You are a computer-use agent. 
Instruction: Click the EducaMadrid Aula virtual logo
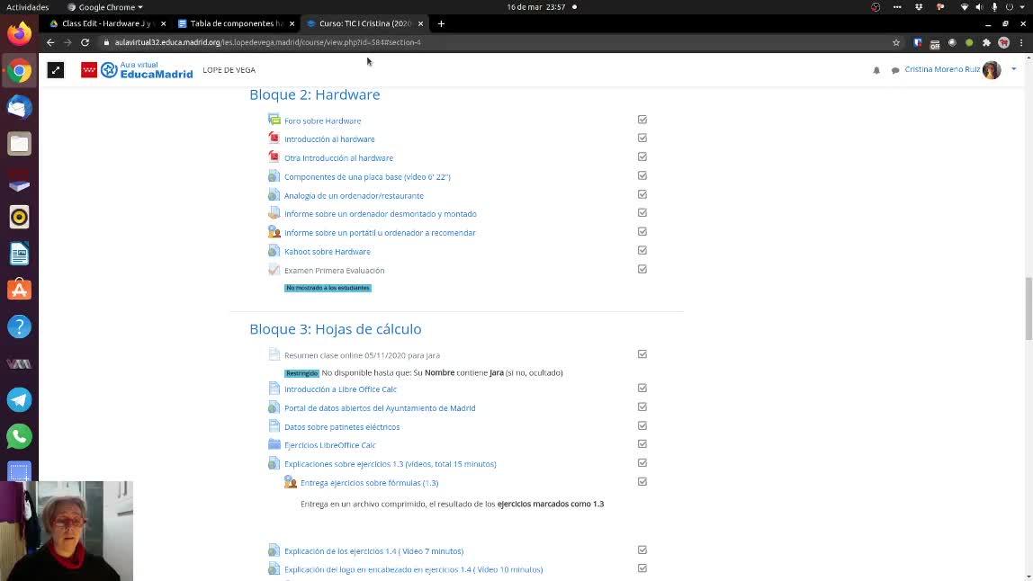pyautogui.click(x=137, y=70)
